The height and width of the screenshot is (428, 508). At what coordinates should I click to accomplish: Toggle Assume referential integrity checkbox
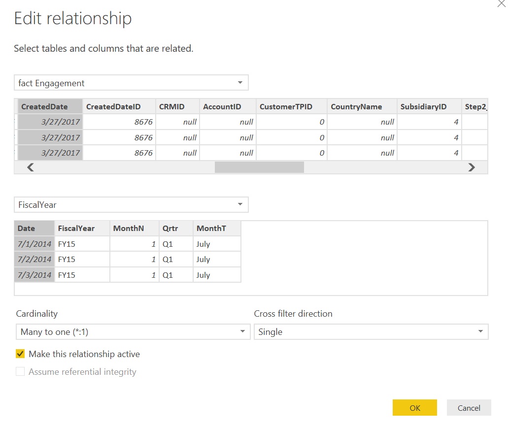[20, 371]
